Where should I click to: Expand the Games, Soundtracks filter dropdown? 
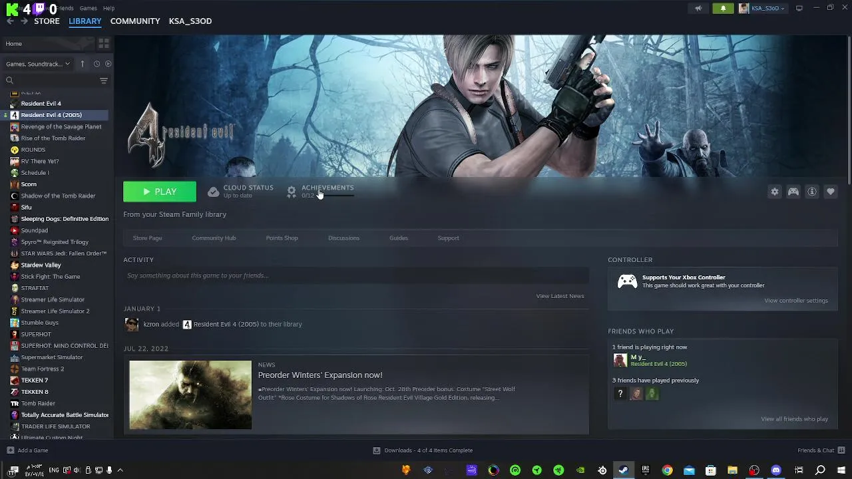coord(37,64)
